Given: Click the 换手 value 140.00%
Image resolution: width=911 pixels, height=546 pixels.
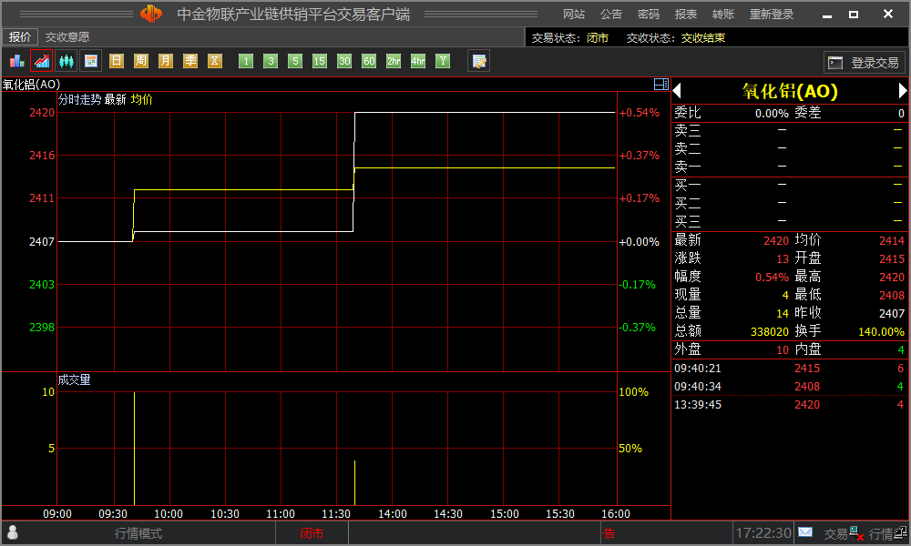Looking at the screenshot, I should pyautogui.click(x=881, y=331).
